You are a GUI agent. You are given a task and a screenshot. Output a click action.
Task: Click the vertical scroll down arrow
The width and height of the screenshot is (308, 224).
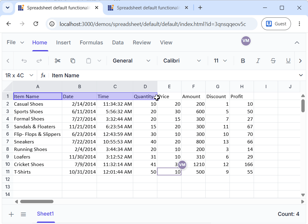(303, 195)
